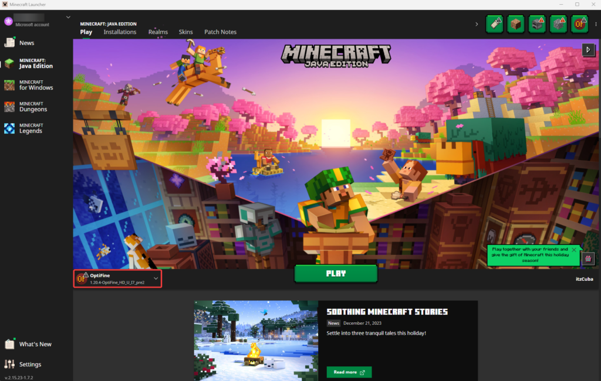Click Read more on the news story
Image resolution: width=601 pixels, height=381 pixels.
tap(349, 372)
